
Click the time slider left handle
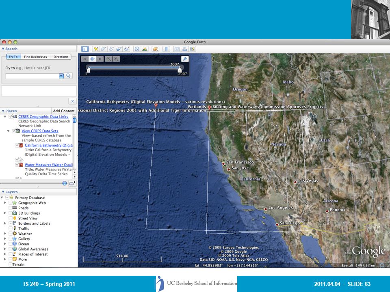coord(89,70)
